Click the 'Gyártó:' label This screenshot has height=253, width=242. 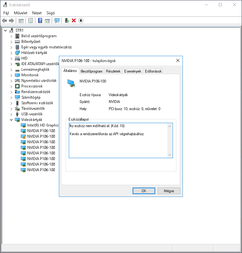pyautogui.click(x=85, y=102)
